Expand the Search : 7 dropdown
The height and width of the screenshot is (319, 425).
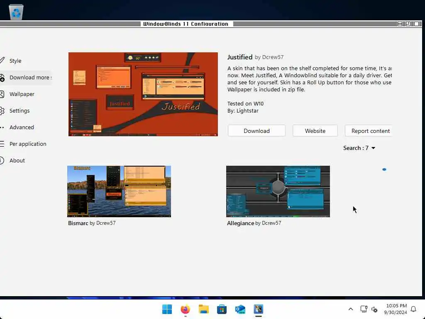[359, 148]
